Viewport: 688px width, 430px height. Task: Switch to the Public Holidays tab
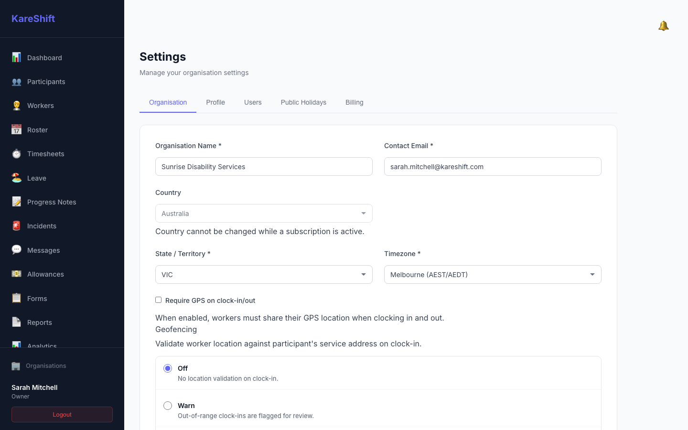303,102
